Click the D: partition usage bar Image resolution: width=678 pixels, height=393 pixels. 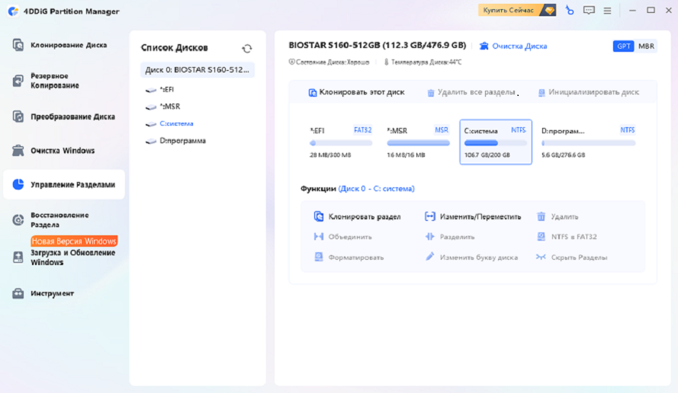[x=589, y=143]
